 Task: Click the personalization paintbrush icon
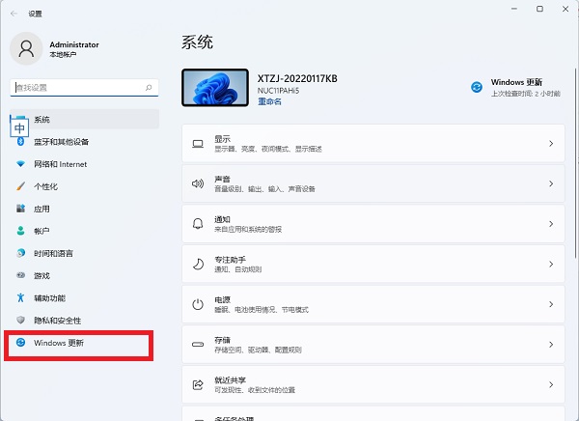(x=20, y=186)
